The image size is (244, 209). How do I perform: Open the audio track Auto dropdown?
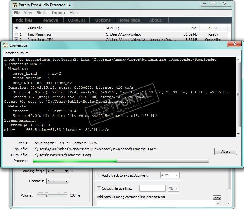[x=170, y=175]
